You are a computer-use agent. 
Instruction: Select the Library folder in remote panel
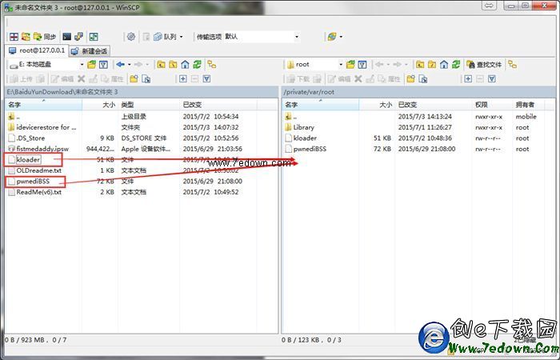click(x=300, y=127)
